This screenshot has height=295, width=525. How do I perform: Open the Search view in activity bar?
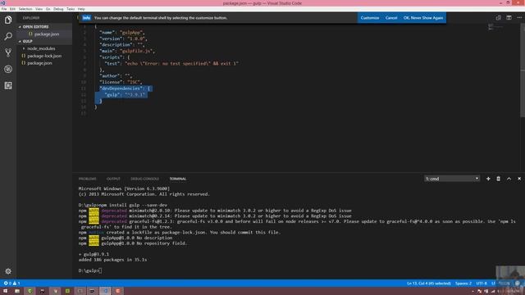point(8,36)
